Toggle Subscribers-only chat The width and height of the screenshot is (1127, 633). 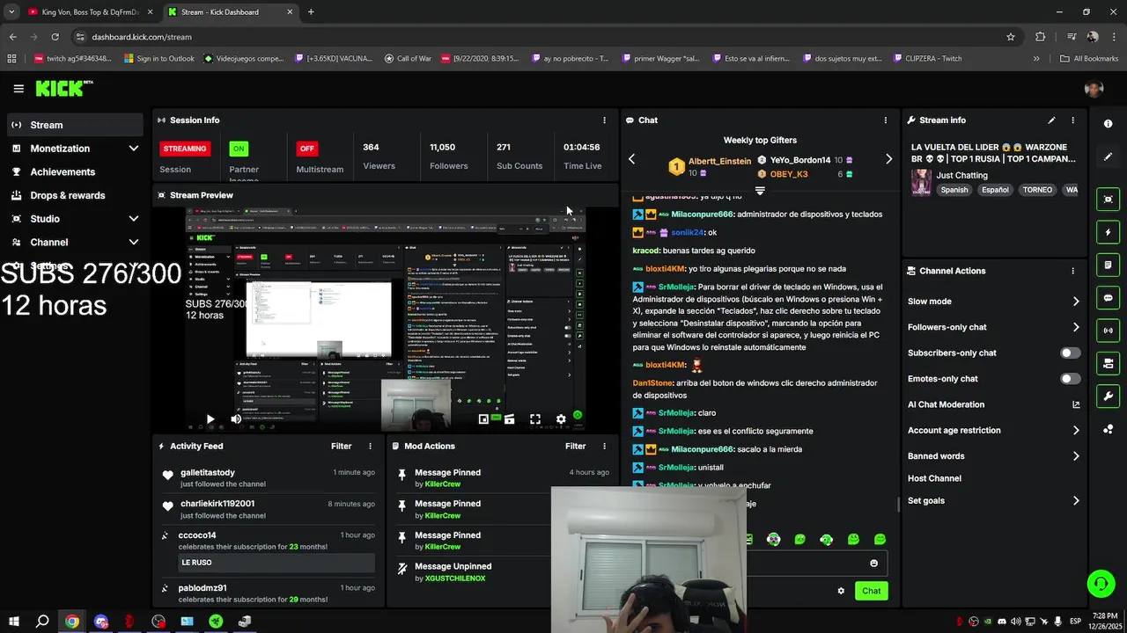1070,353
